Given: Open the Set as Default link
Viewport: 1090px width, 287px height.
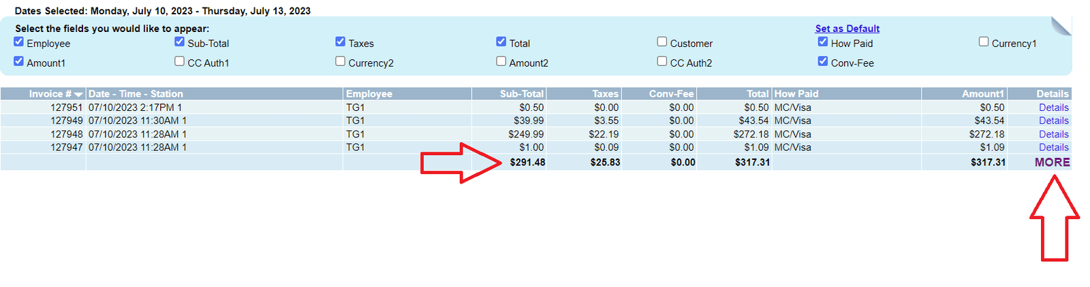Looking at the screenshot, I should tap(847, 29).
